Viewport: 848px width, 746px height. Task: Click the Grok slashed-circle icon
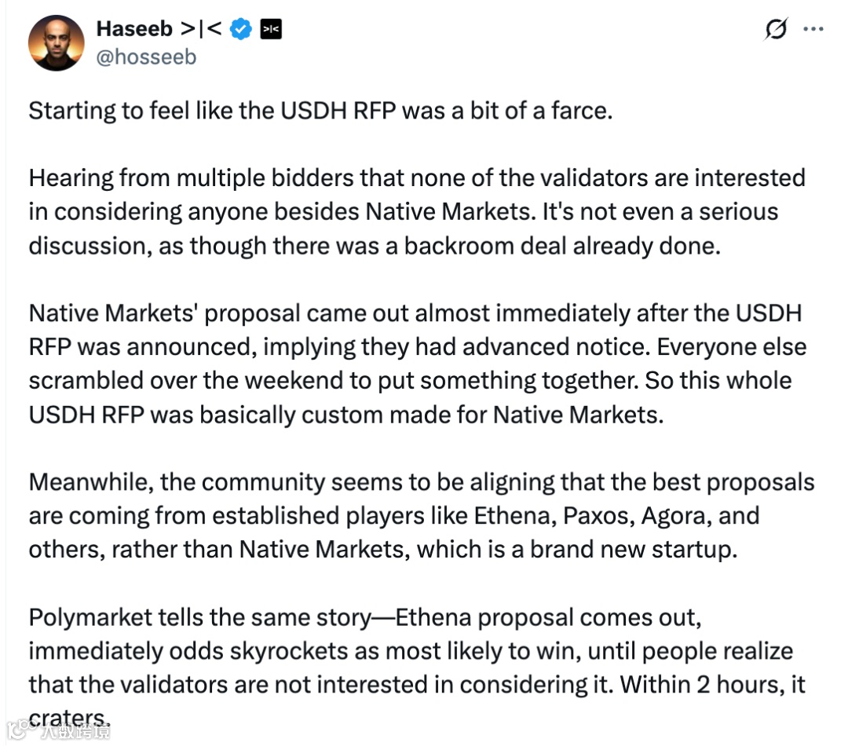(776, 30)
